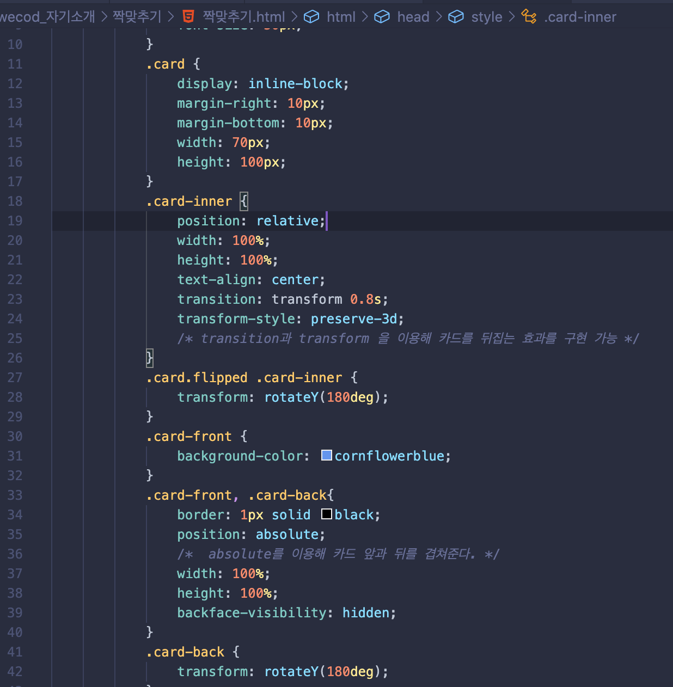This screenshot has width=673, height=687.
Task: Click closing brace on line 26
Action: 150,358
